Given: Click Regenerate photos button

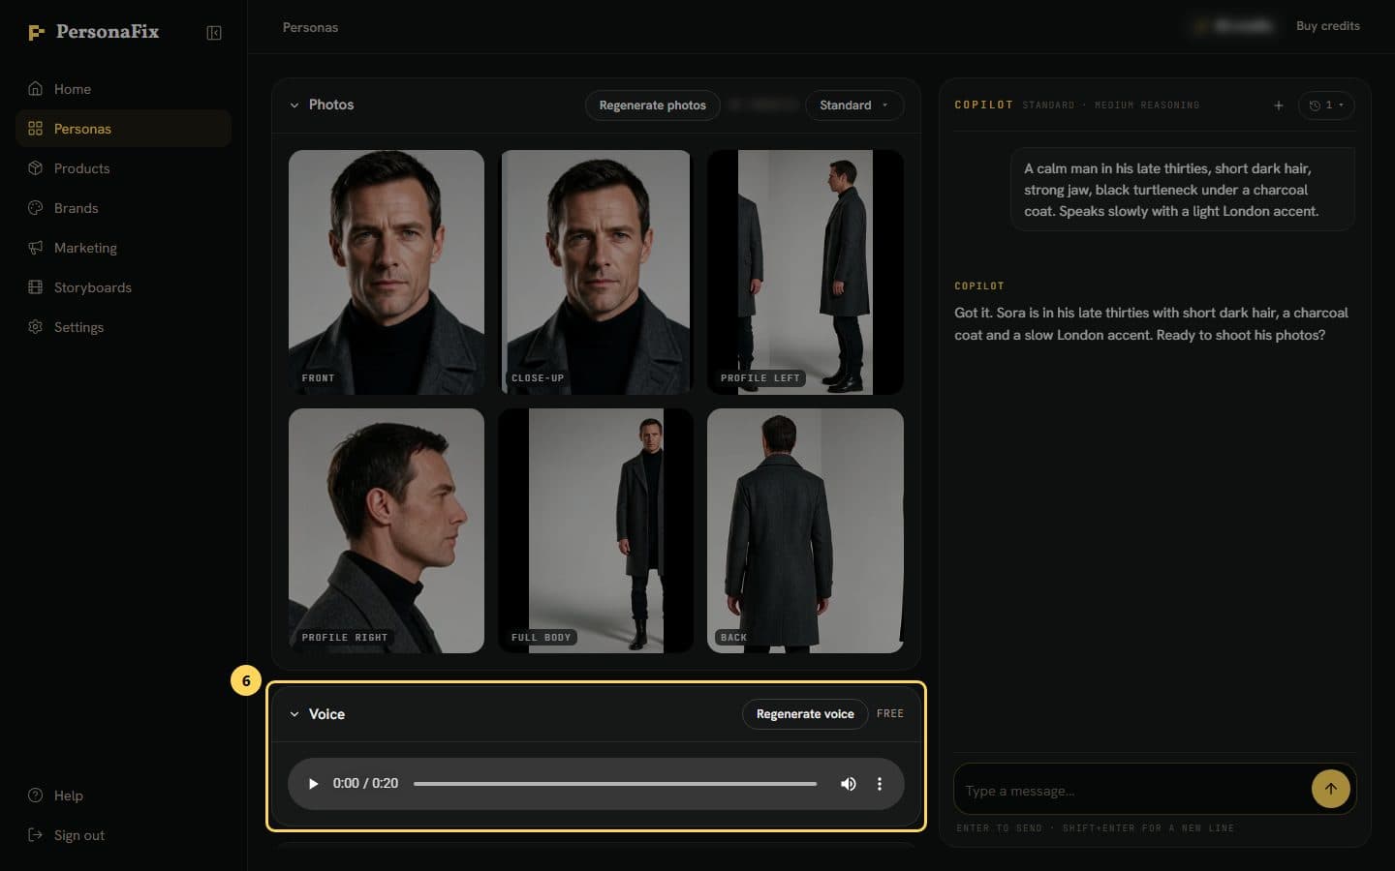Looking at the screenshot, I should (653, 105).
